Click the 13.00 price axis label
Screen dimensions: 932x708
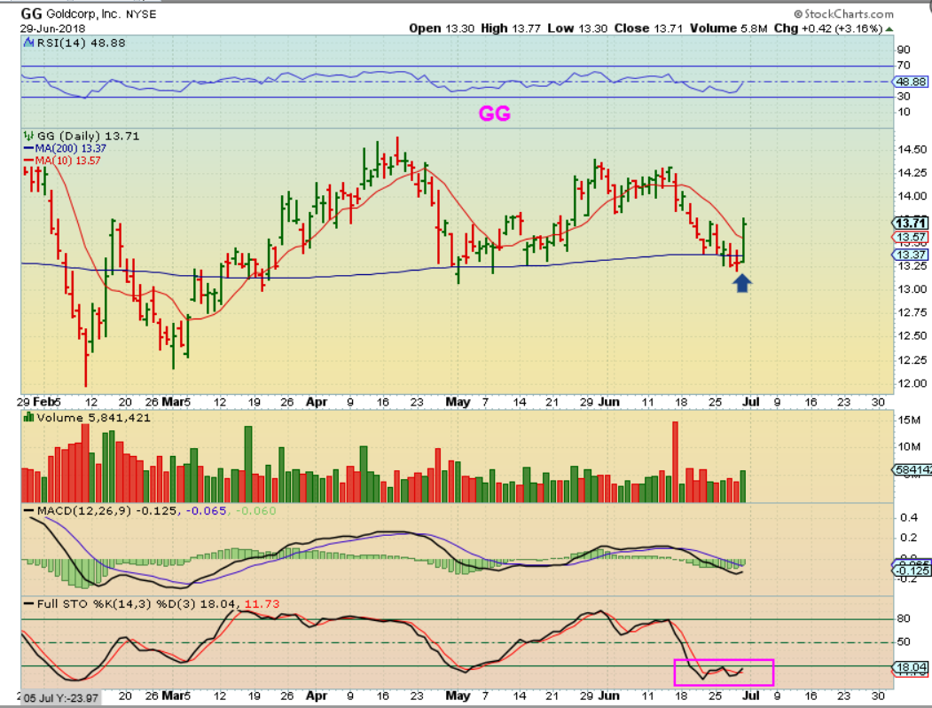pos(912,289)
